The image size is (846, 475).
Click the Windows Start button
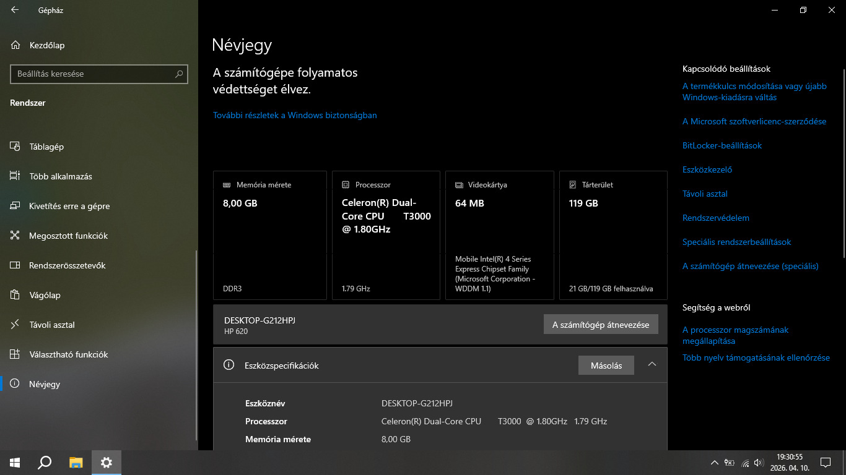[x=15, y=462]
